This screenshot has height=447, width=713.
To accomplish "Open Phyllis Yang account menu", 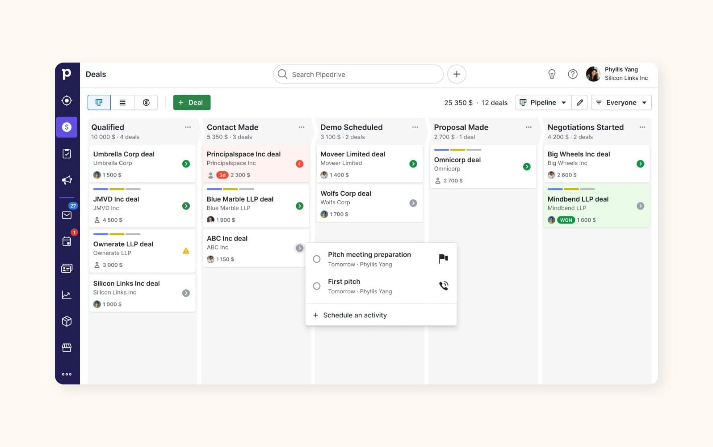I will (617, 74).
